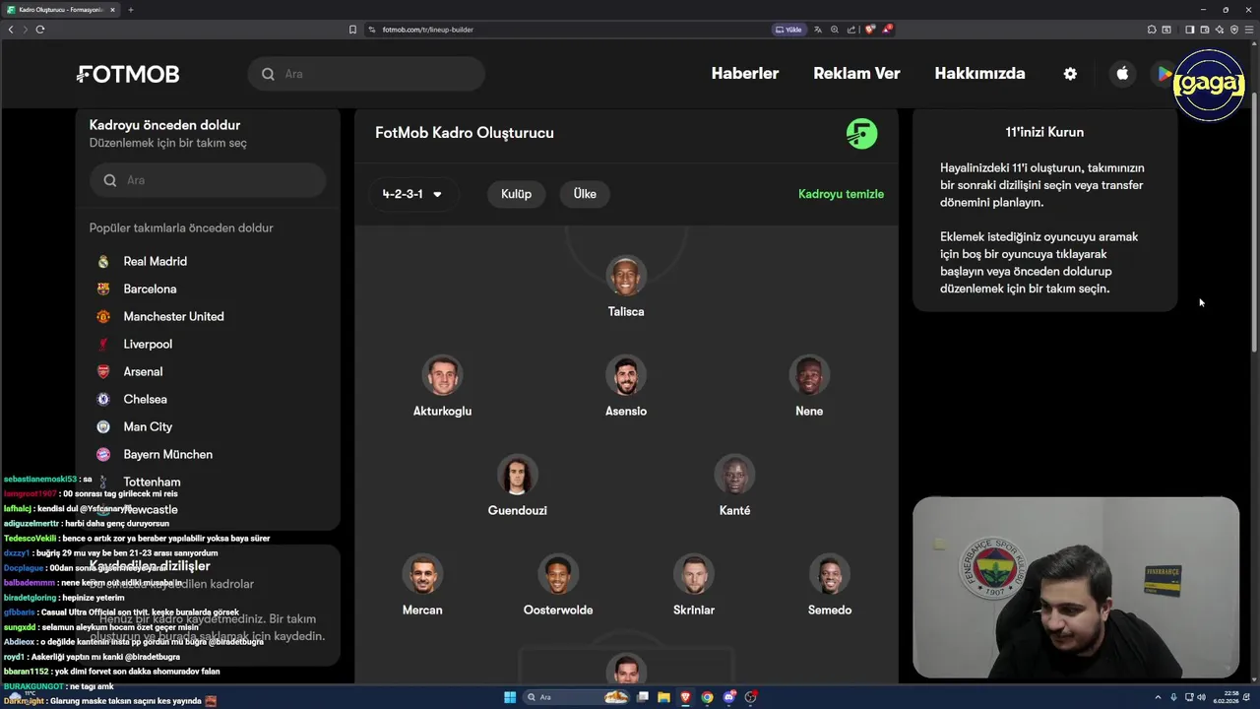This screenshot has width=1260, height=709.
Task: Click the Kulüp filter button
Action: tap(516, 194)
